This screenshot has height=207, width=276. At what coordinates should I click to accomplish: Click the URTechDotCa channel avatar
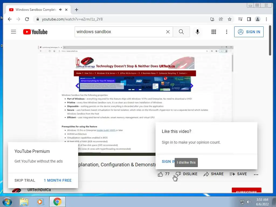16,191
